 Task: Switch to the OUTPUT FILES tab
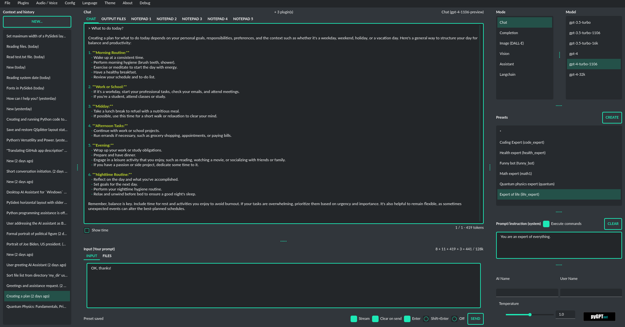click(113, 19)
